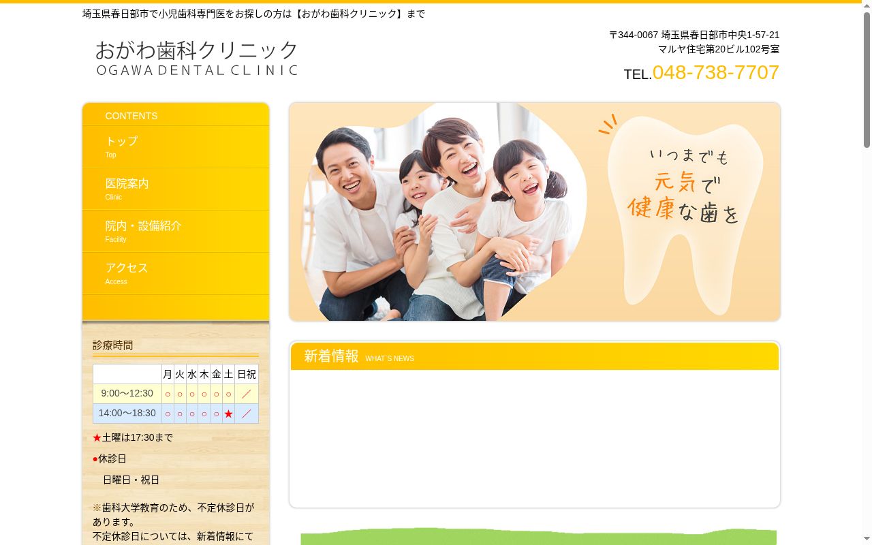Open the アクセス (Access) menu item
The width and height of the screenshot is (872, 545).
point(176,274)
